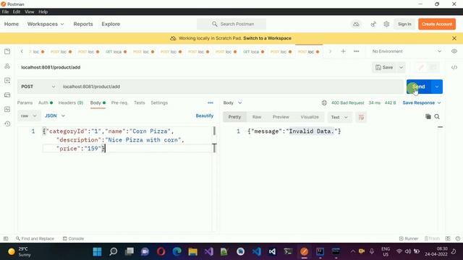Expand the response Body dropdown
The image size is (463, 260).
point(232,103)
